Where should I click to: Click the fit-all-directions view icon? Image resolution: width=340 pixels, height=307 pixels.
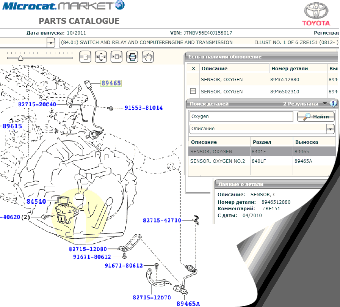(x=101, y=57)
